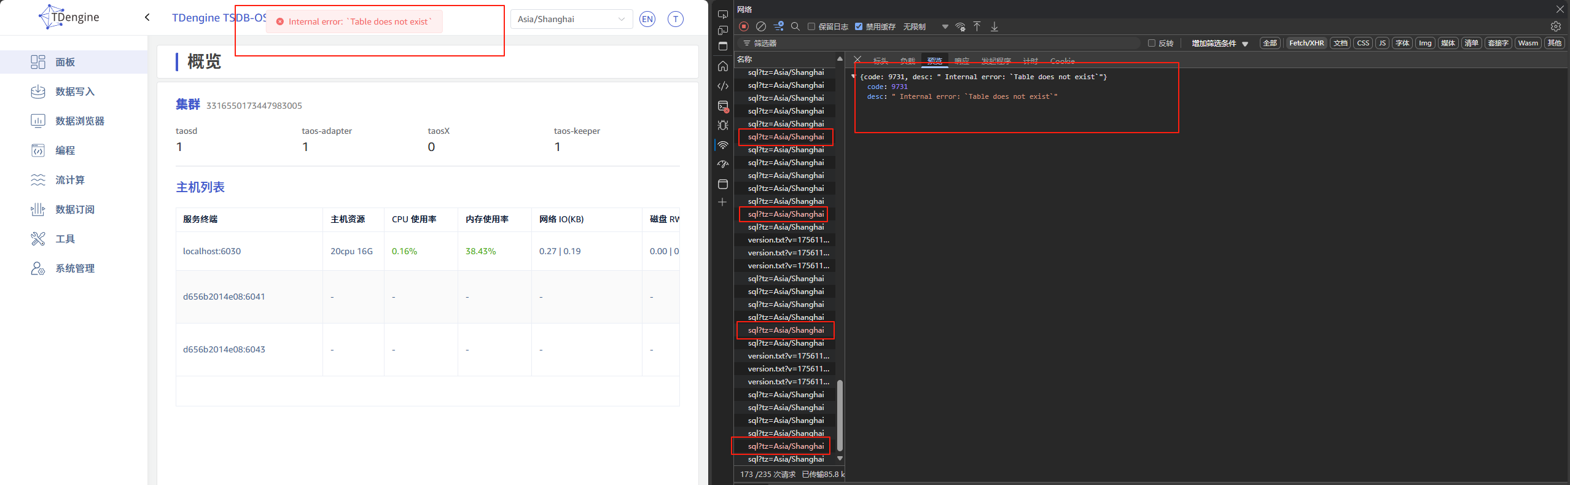Open network conditions wifi-gear icon

pos(961,26)
